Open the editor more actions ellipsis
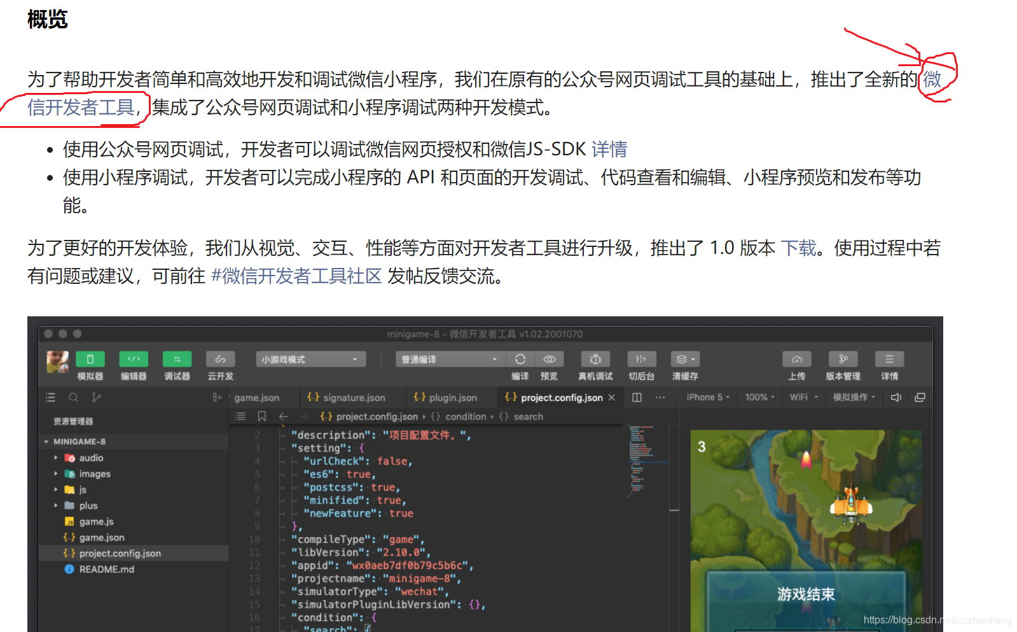Screen dimensions: 1017x632 click(x=660, y=397)
